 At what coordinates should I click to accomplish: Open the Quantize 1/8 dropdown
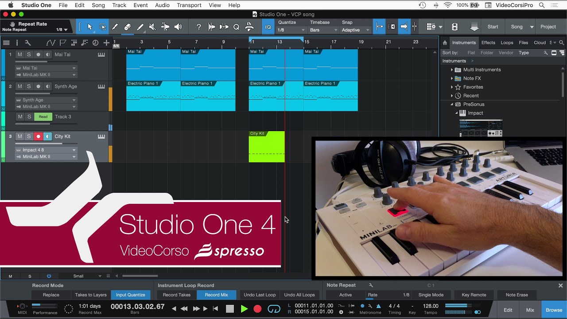(291, 30)
